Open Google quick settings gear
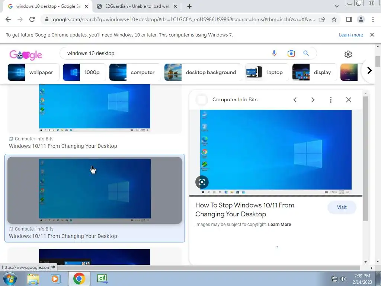 click(x=348, y=54)
